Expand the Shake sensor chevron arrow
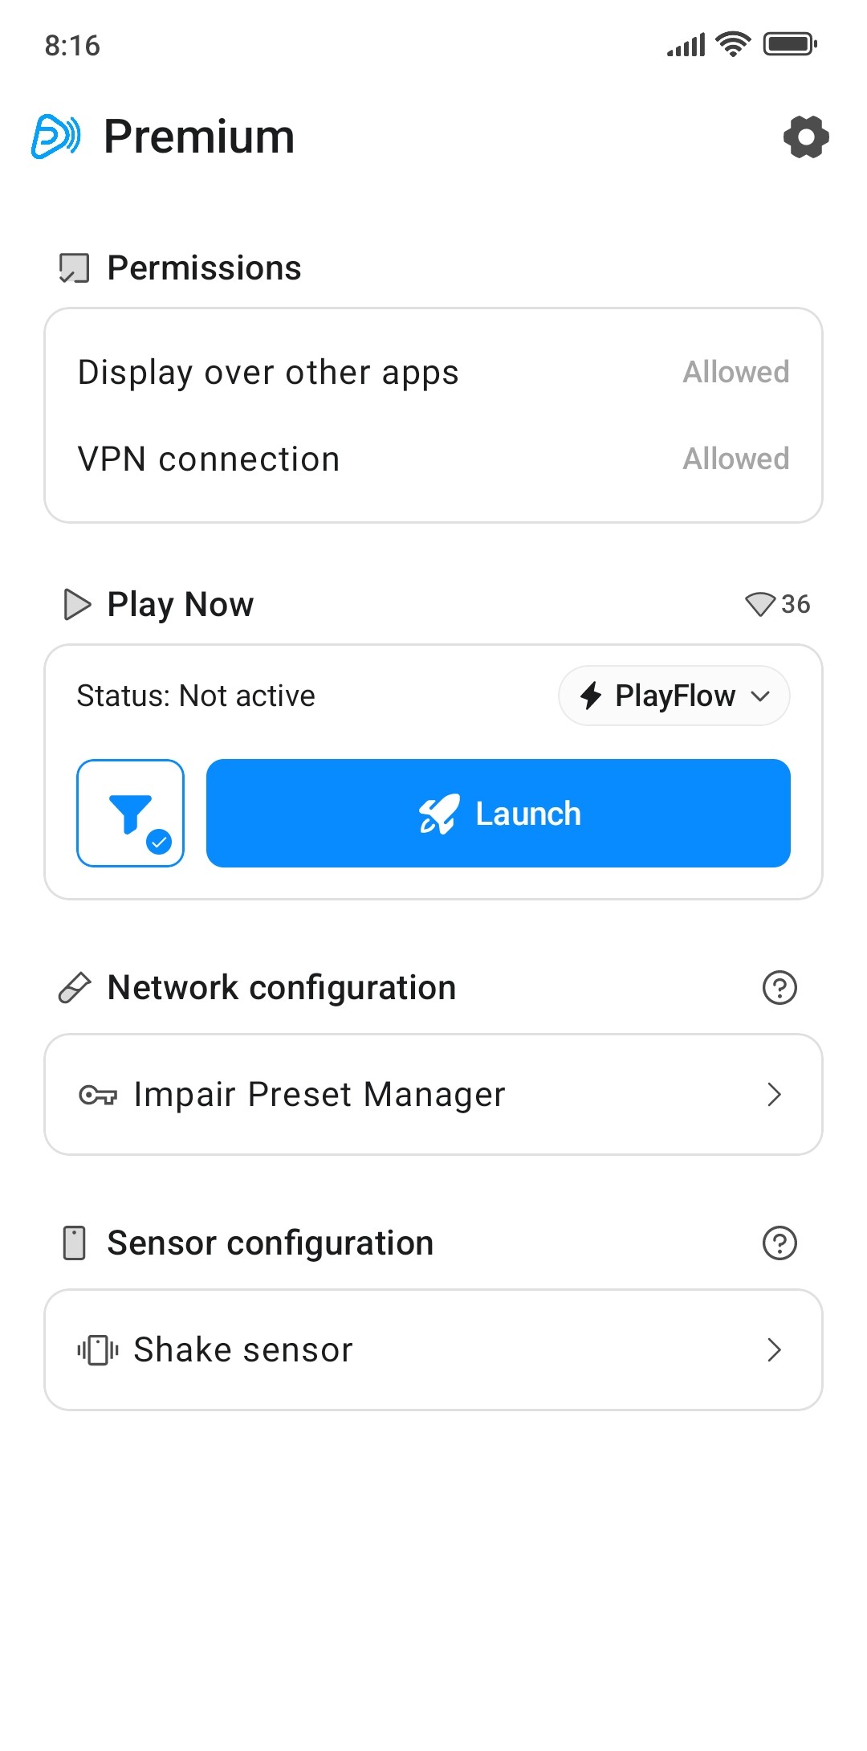This screenshot has height=1751, width=867. 774,1349
